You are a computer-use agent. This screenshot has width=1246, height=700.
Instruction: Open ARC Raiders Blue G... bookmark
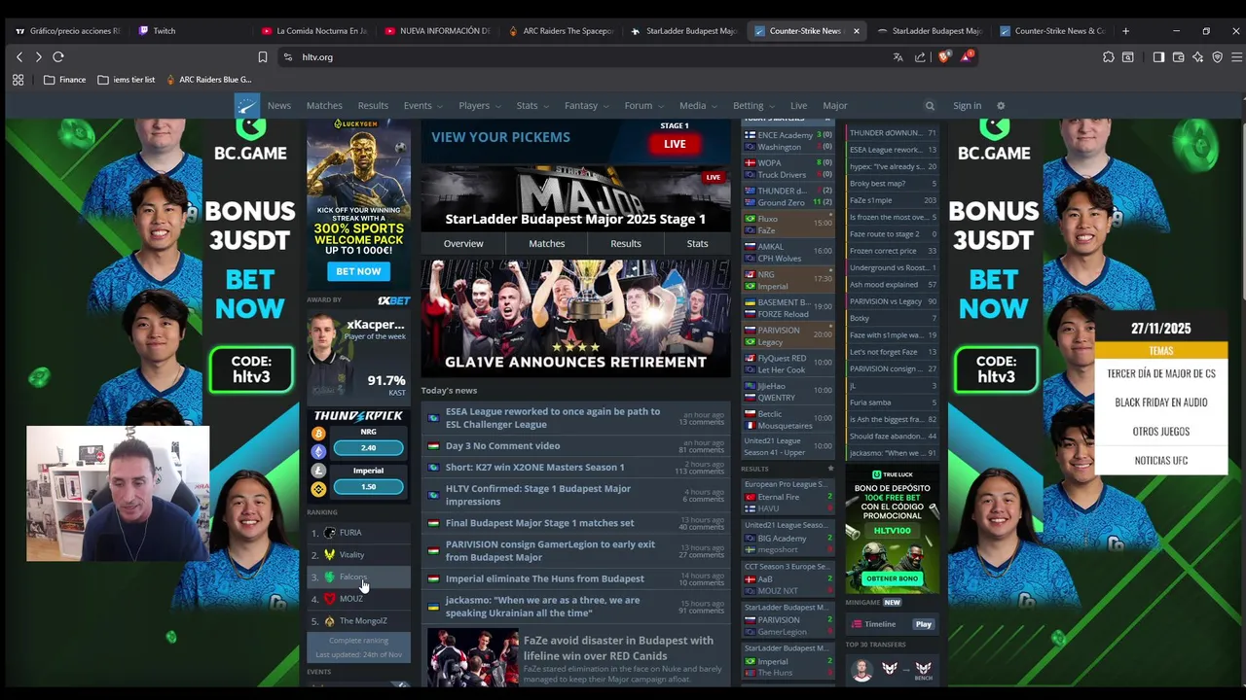[x=208, y=80]
